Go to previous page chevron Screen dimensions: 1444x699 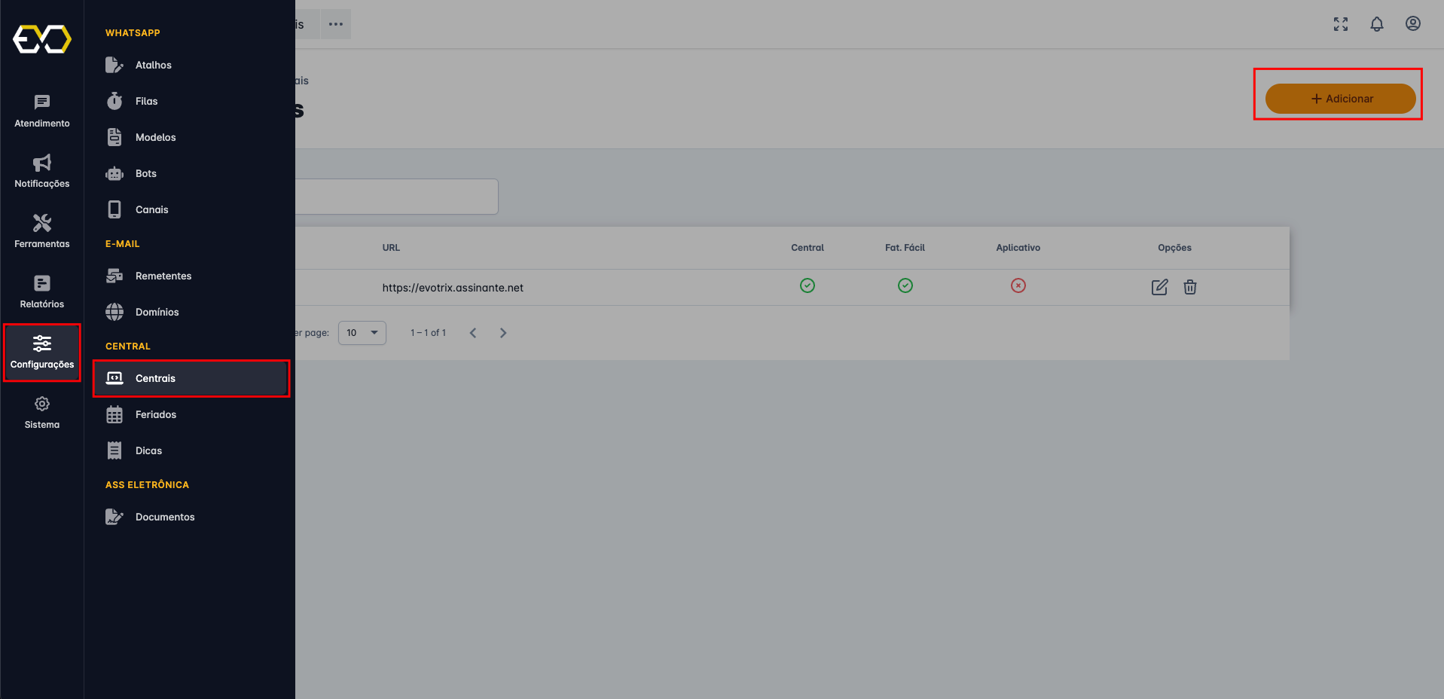pos(473,333)
